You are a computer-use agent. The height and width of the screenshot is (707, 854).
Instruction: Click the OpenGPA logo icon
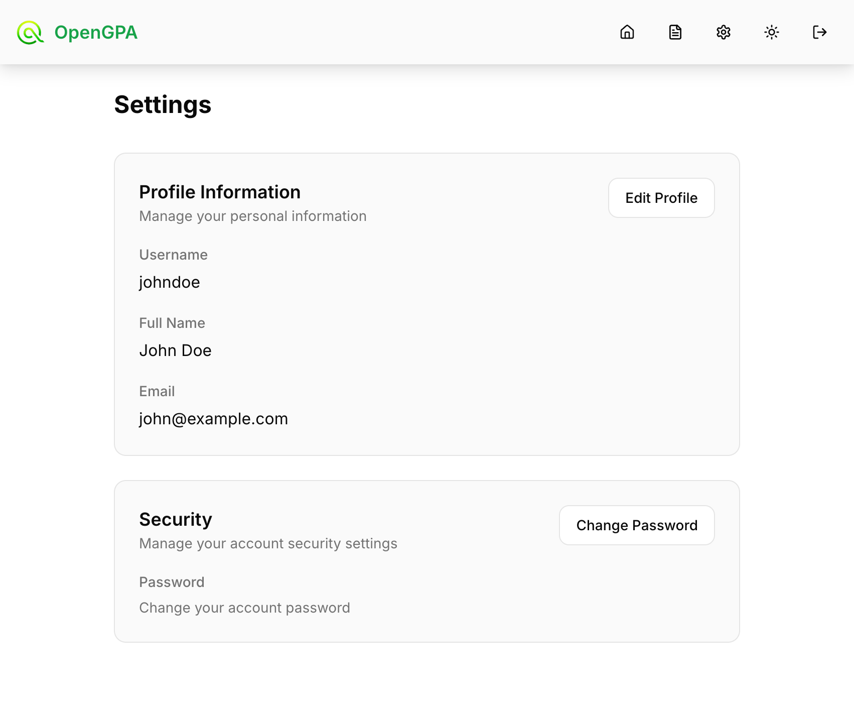coord(30,33)
